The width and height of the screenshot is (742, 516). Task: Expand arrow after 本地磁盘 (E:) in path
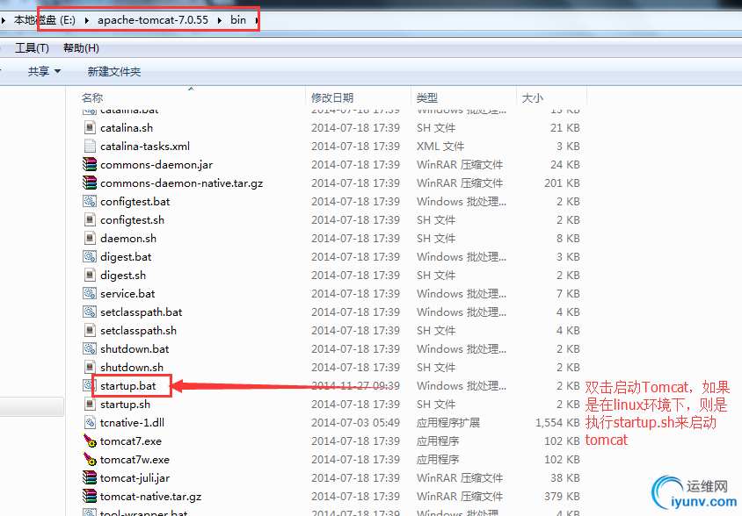pyautogui.click(x=87, y=20)
